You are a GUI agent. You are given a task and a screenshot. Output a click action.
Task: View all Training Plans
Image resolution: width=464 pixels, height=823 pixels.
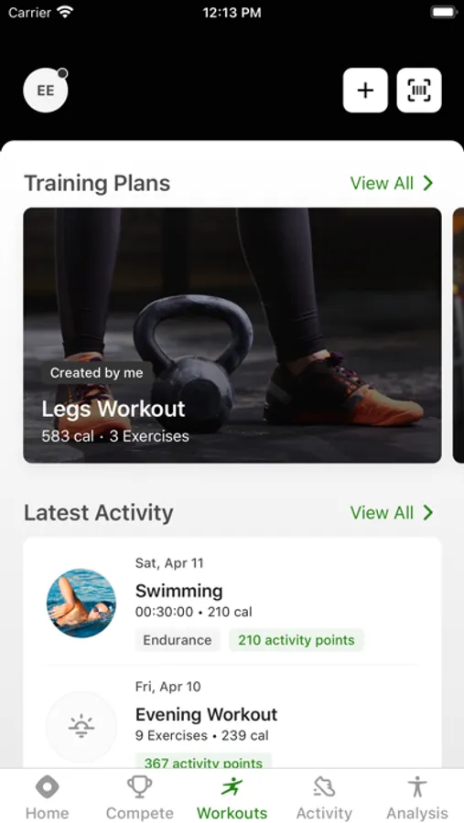click(x=382, y=183)
